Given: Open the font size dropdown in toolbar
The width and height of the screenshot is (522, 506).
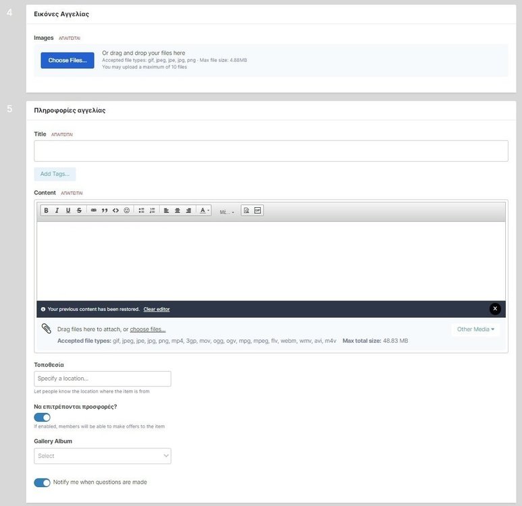Looking at the screenshot, I should click(227, 212).
